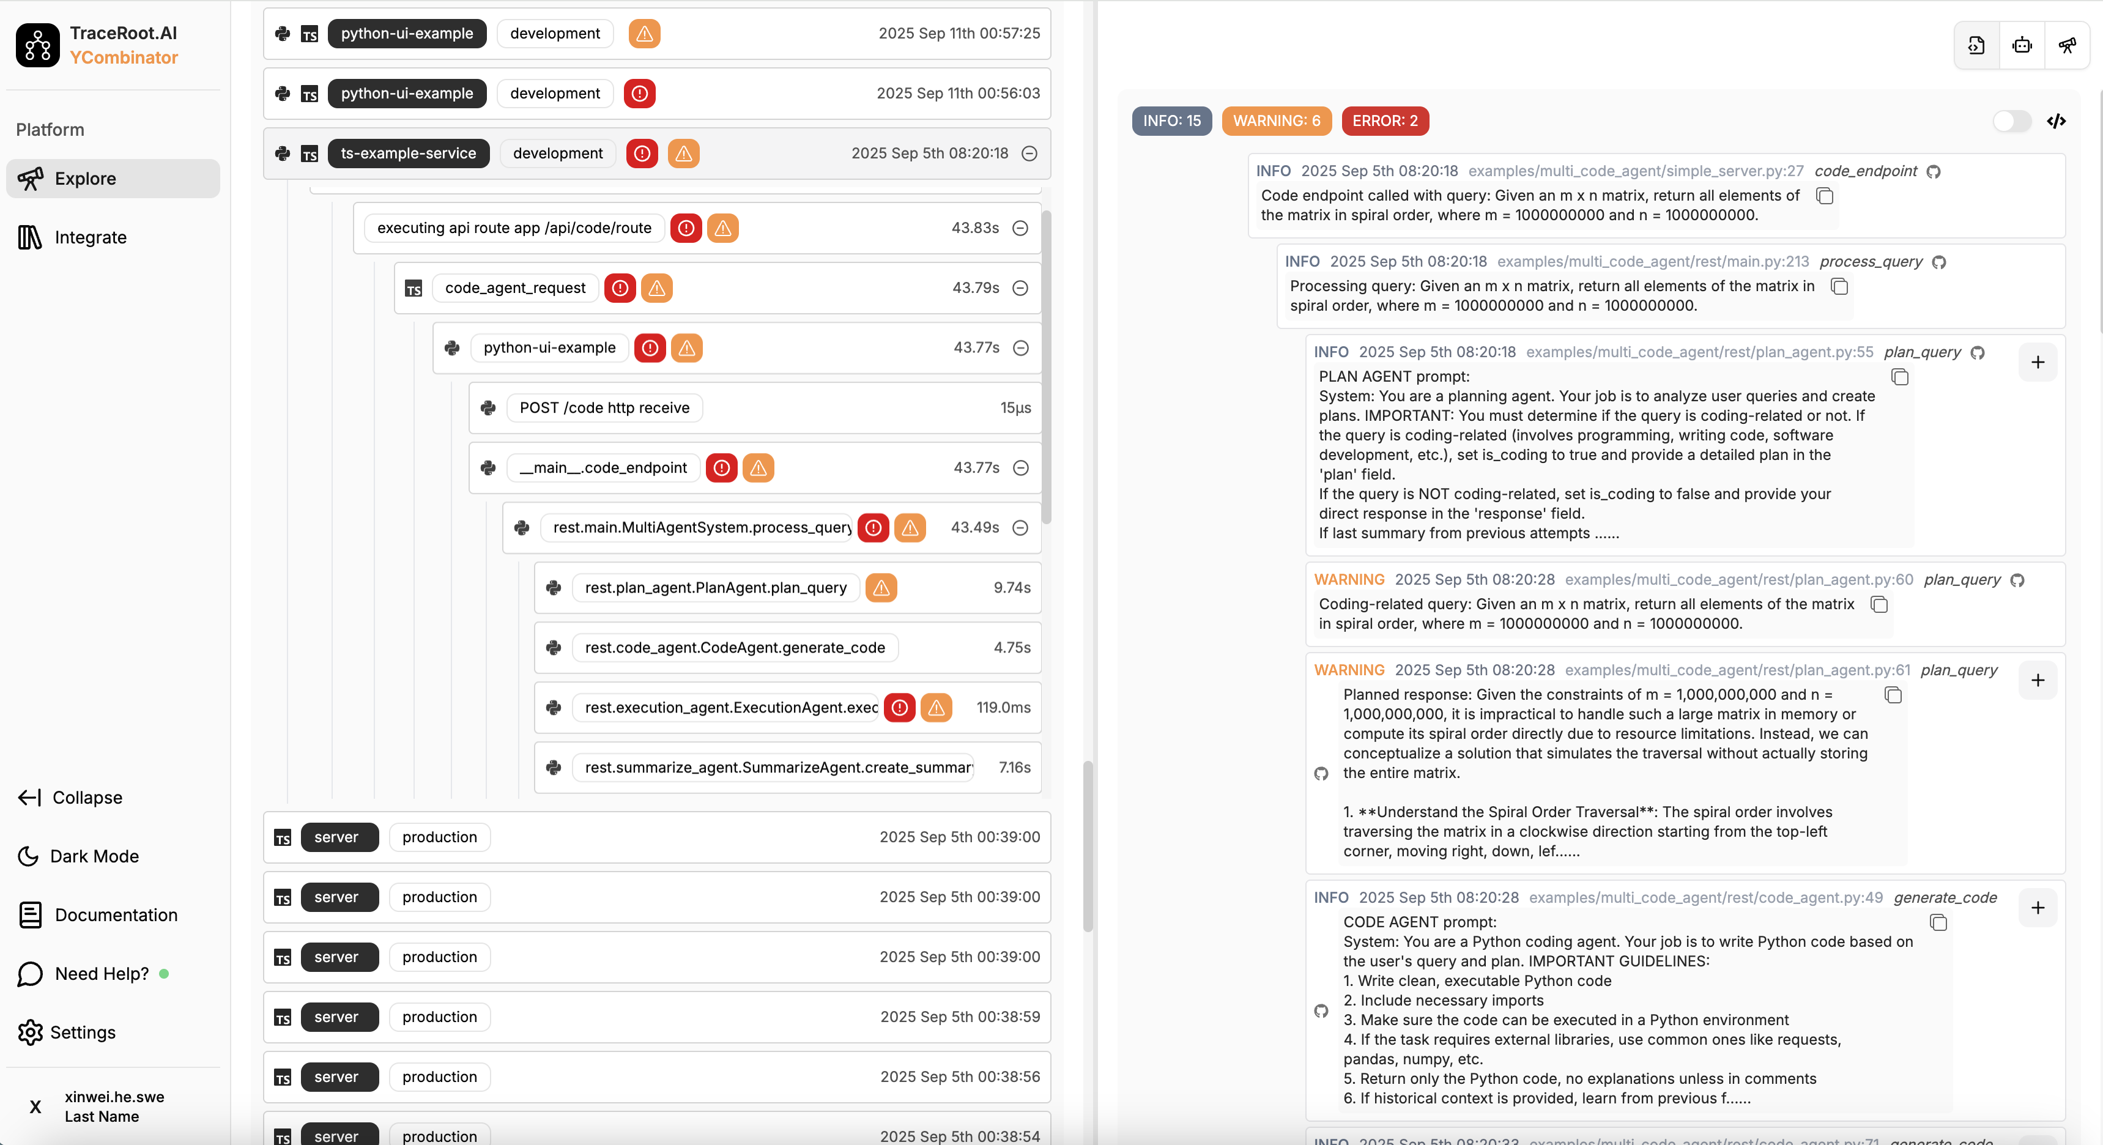Click warning icon on plan_query span
Image resolution: width=2103 pixels, height=1145 pixels.
pos(881,588)
